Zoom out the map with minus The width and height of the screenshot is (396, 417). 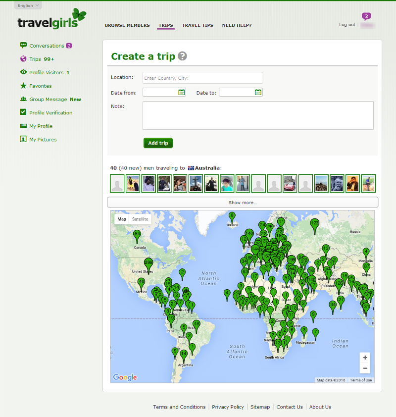pyautogui.click(x=365, y=368)
